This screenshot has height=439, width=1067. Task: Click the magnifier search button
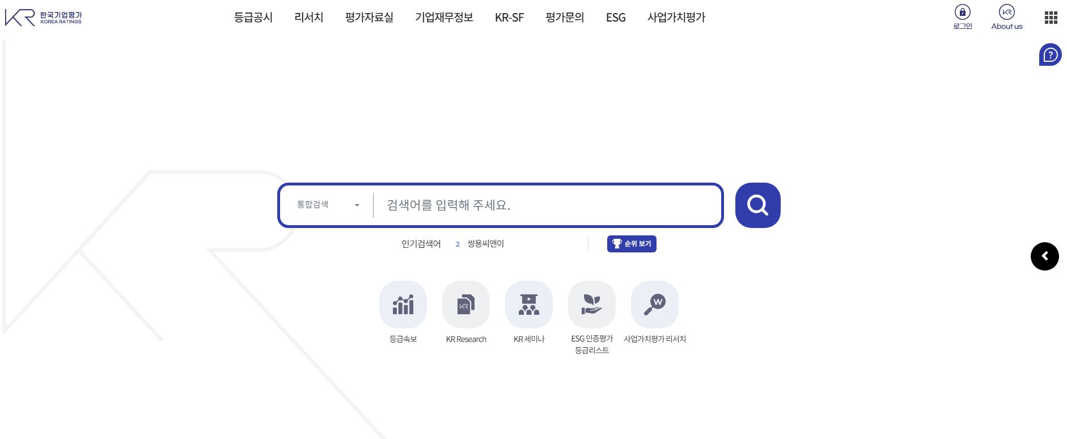758,205
